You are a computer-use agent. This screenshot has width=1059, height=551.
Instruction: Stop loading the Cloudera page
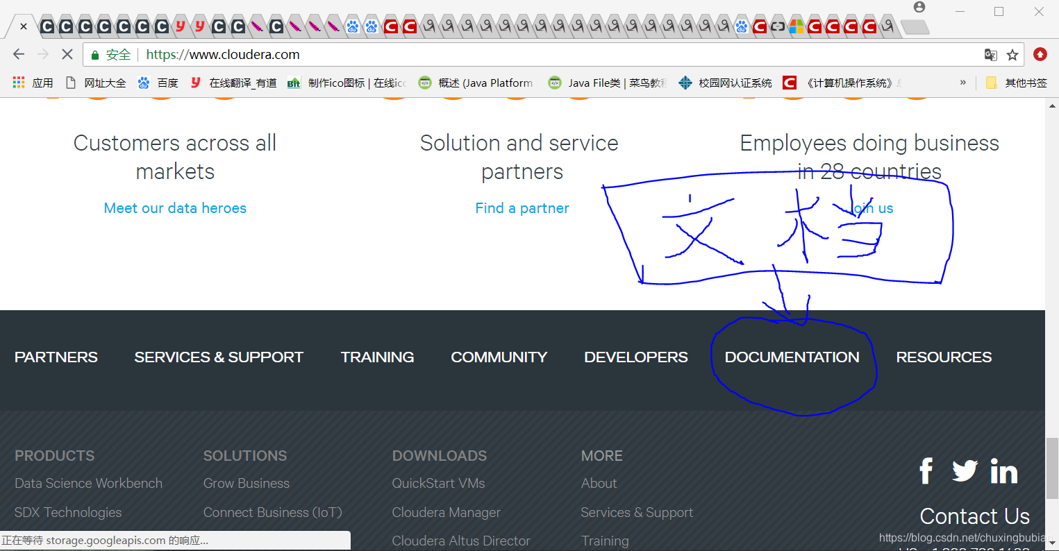[67, 54]
